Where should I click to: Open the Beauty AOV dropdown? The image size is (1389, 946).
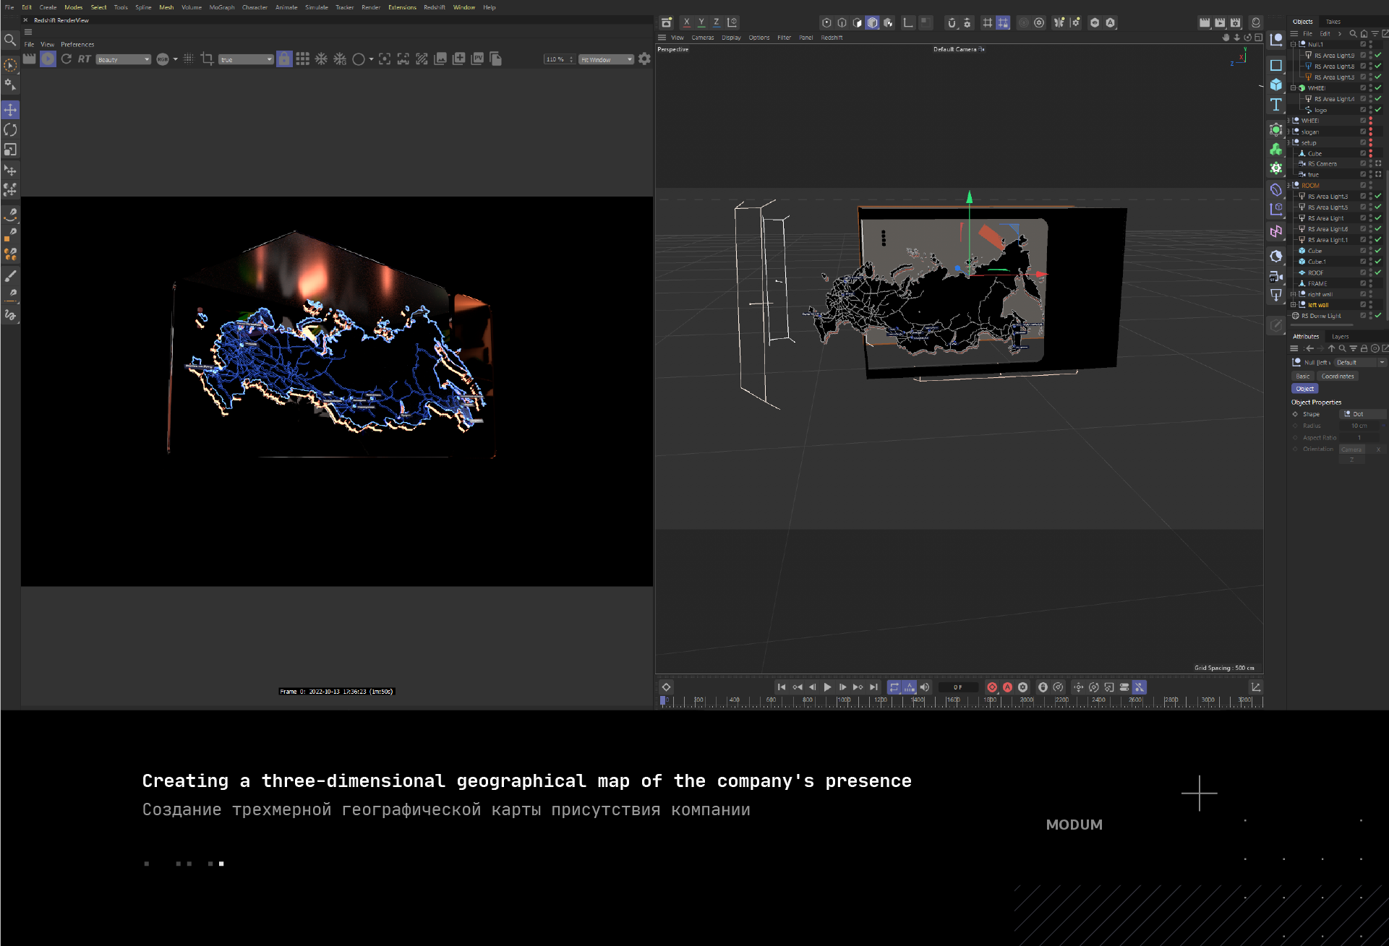[124, 59]
